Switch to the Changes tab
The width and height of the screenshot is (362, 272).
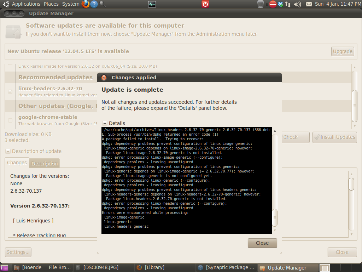(x=17, y=163)
